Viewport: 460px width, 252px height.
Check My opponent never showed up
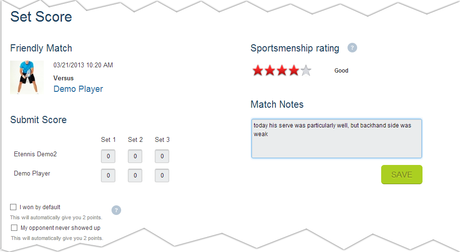14,228
